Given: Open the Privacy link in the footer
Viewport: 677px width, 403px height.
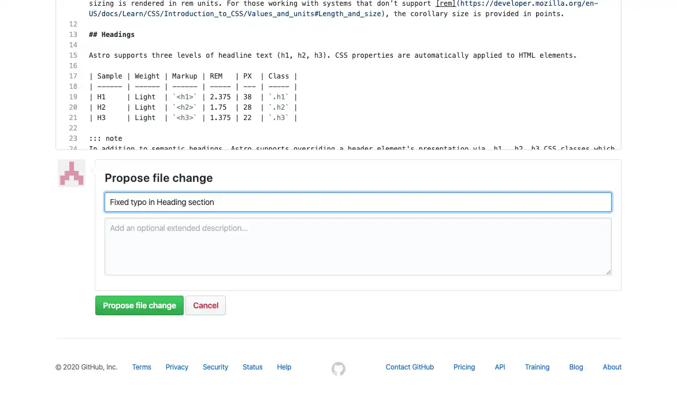Looking at the screenshot, I should click(x=177, y=367).
